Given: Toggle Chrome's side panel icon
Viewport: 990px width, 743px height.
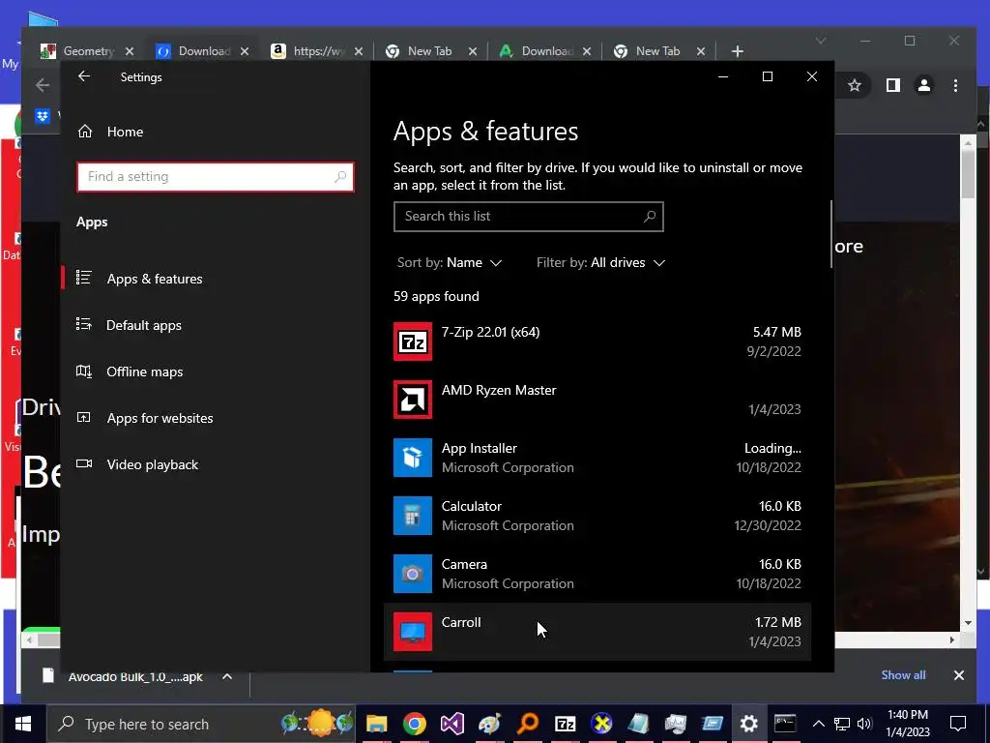Looking at the screenshot, I should coord(892,85).
